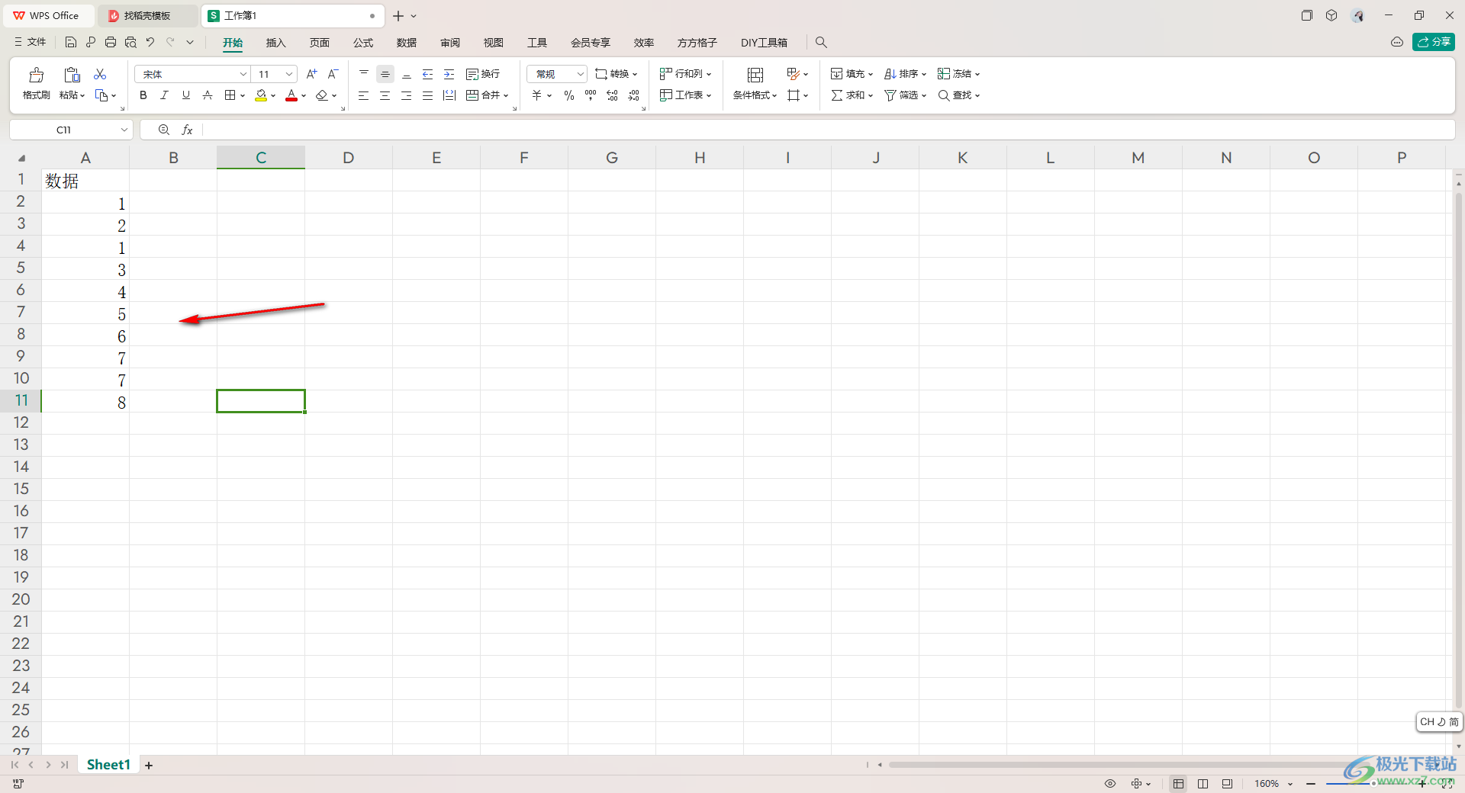The height and width of the screenshot is (793, 1465).
Task: Click the 求和 sum button
Action: click(x=852, y=95)
